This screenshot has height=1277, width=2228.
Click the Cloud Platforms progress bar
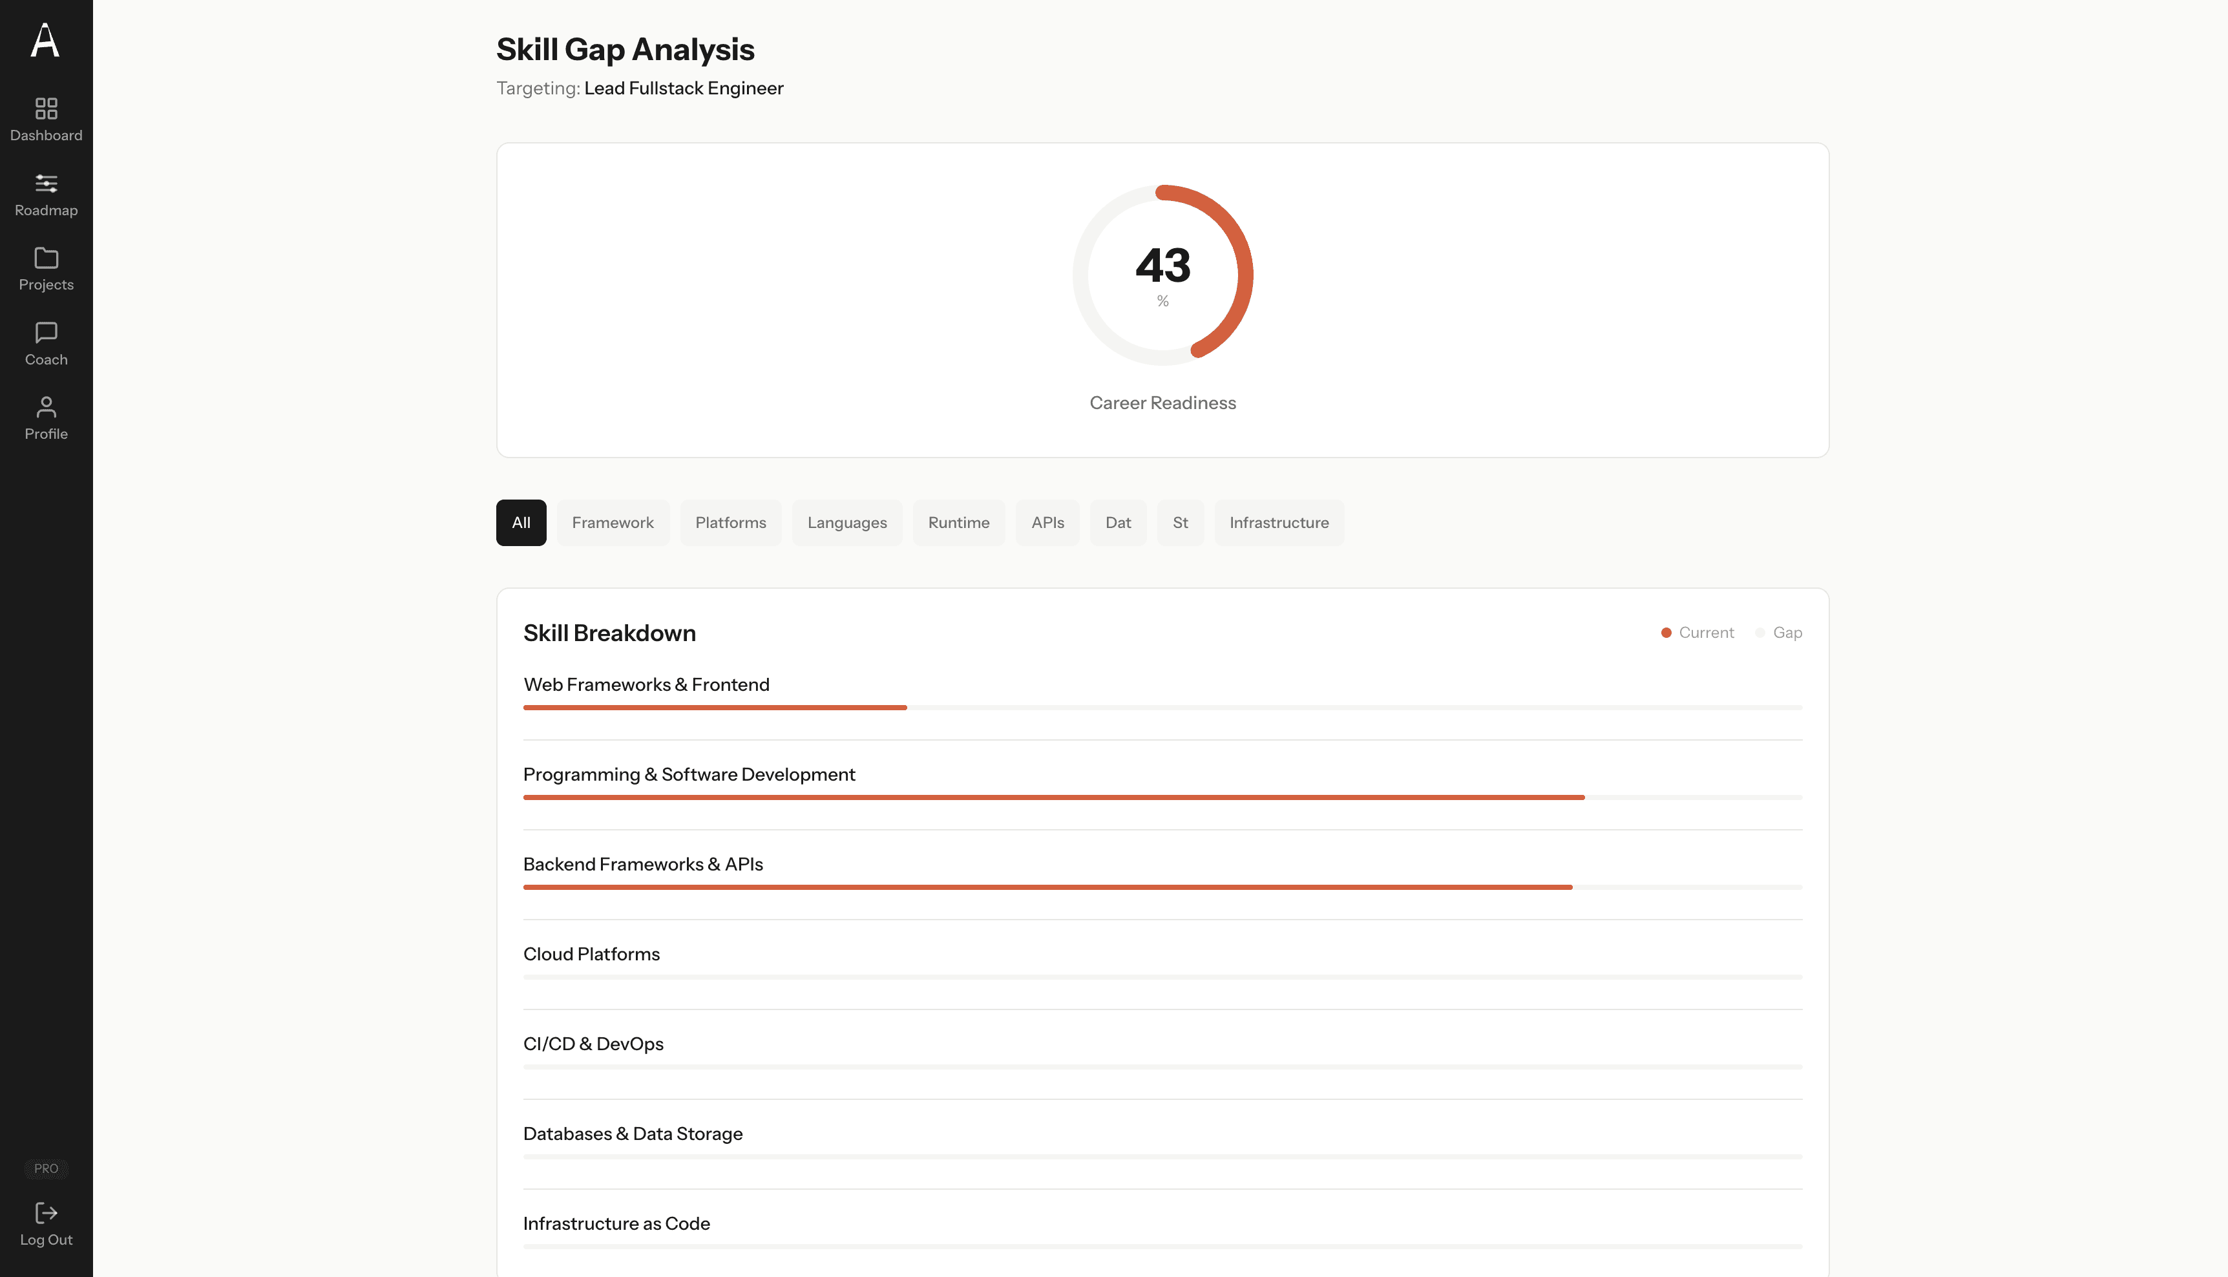tap(1162, 977)
